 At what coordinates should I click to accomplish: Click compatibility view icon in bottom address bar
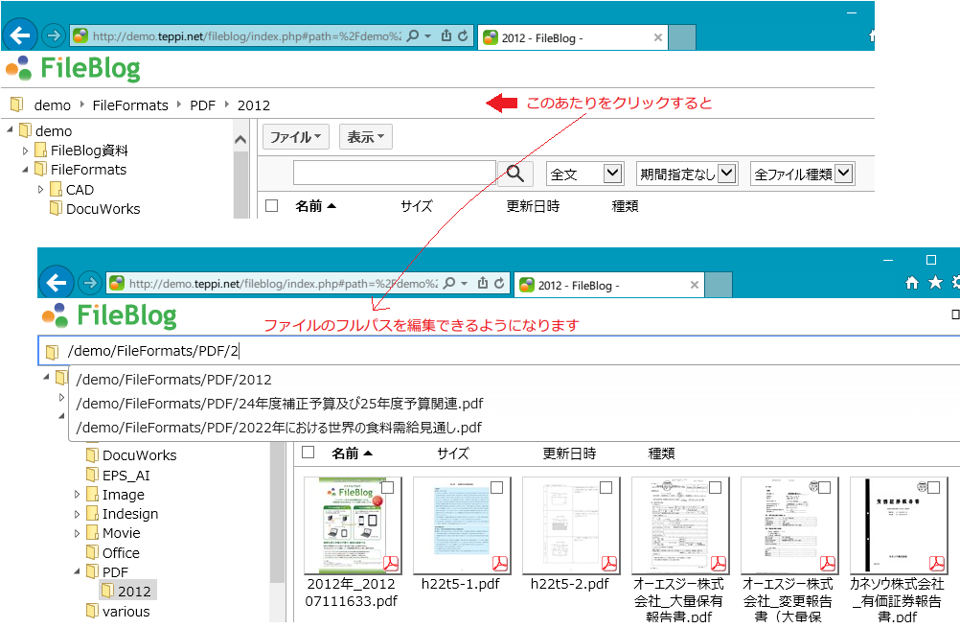click(483, 283)
